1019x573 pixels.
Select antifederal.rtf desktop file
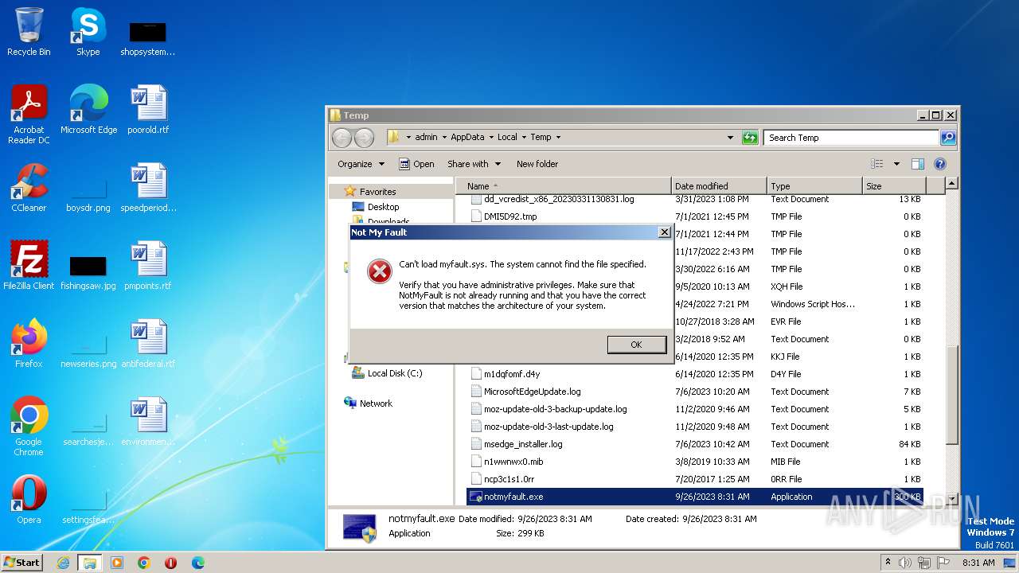[148, 344]
